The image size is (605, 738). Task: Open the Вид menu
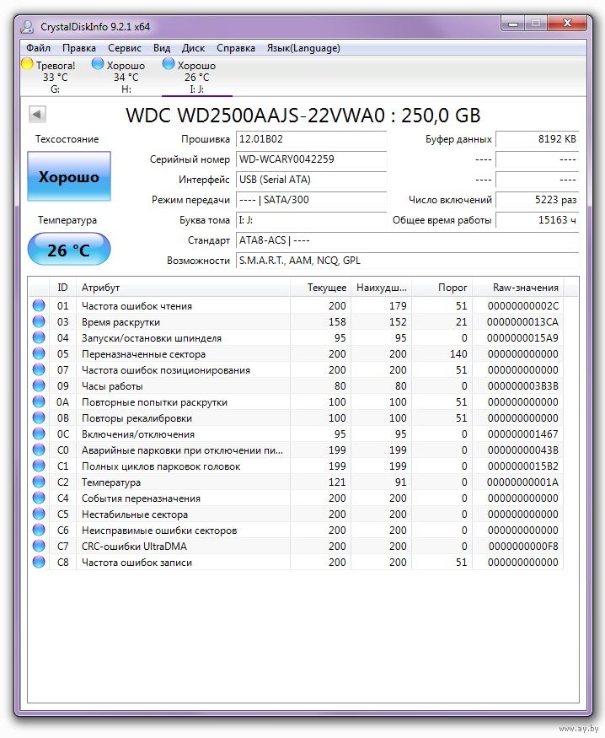coord(162,48)
